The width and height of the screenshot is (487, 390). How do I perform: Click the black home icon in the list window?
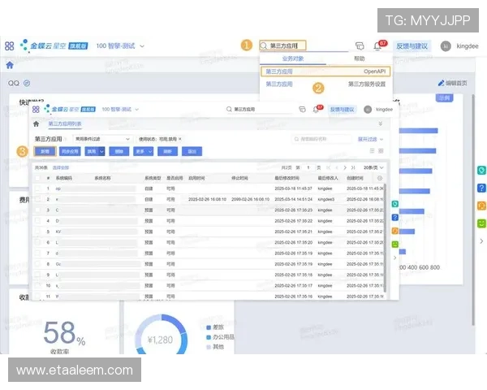tap(36, 123)
